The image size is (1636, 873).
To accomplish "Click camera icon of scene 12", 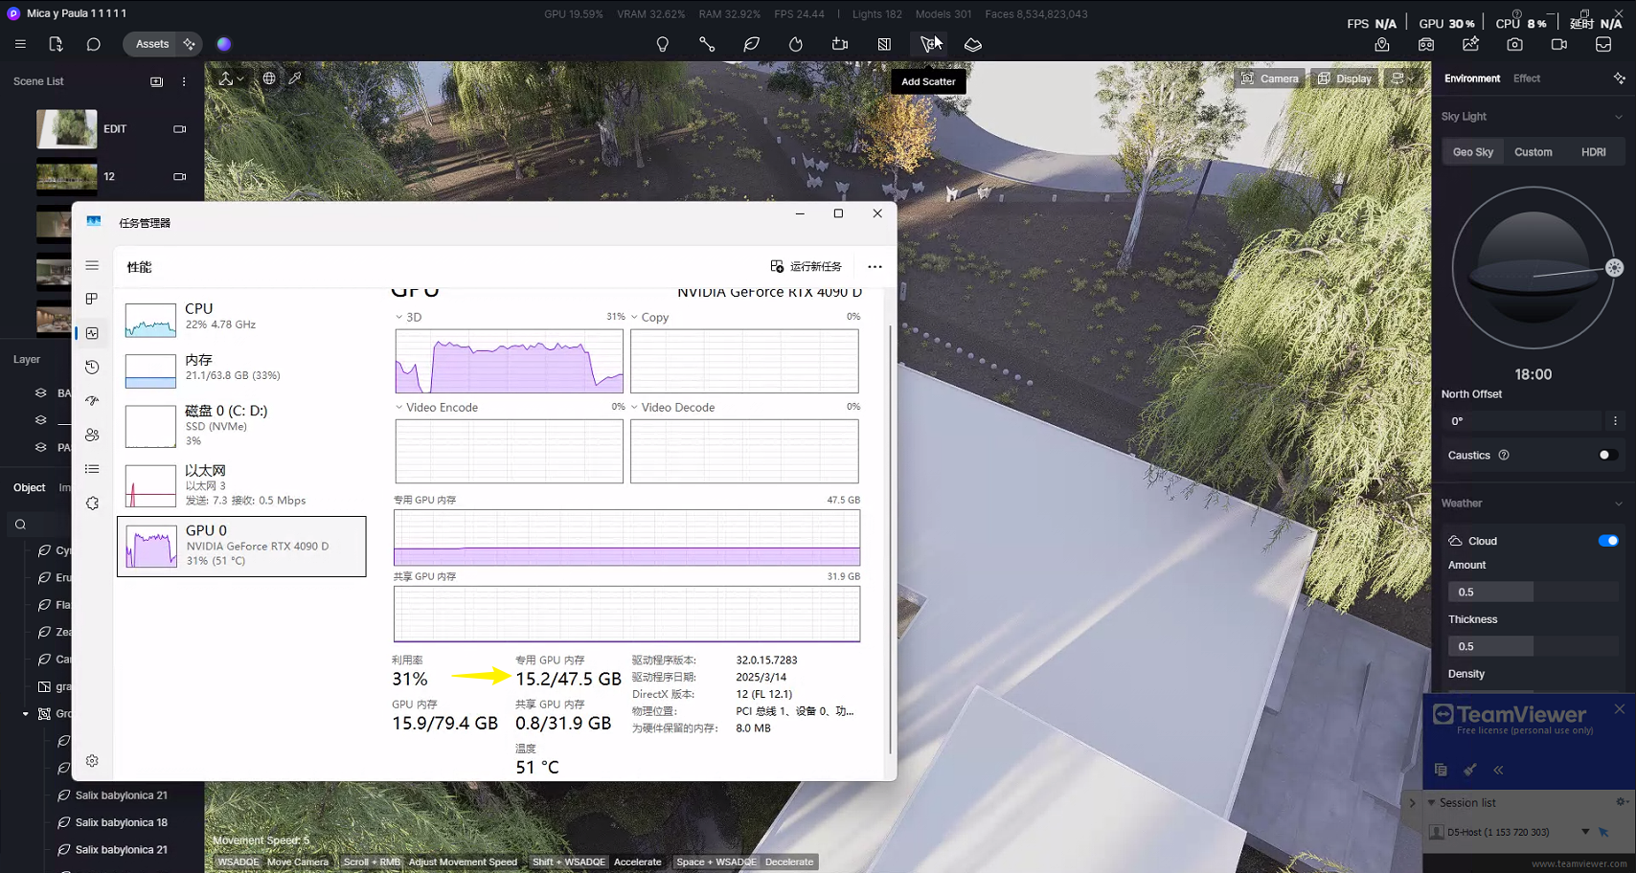I will (x=179, y=176).
